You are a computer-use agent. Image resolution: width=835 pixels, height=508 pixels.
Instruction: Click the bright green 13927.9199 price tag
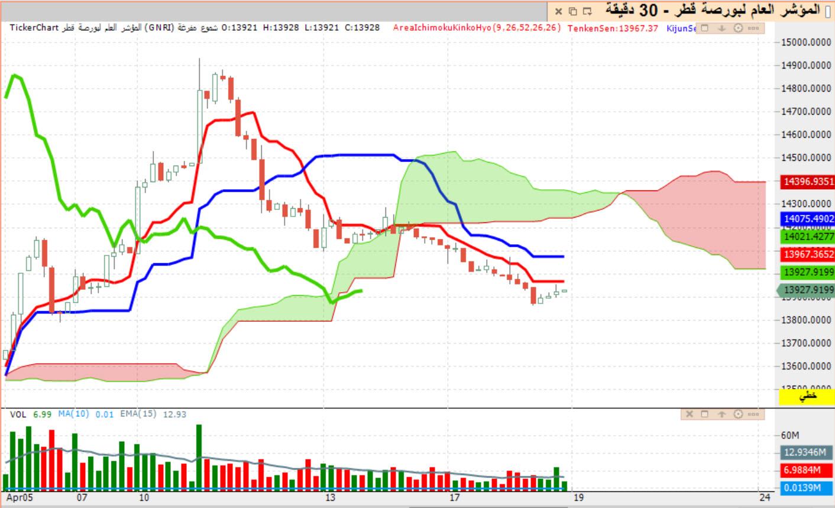807,273
